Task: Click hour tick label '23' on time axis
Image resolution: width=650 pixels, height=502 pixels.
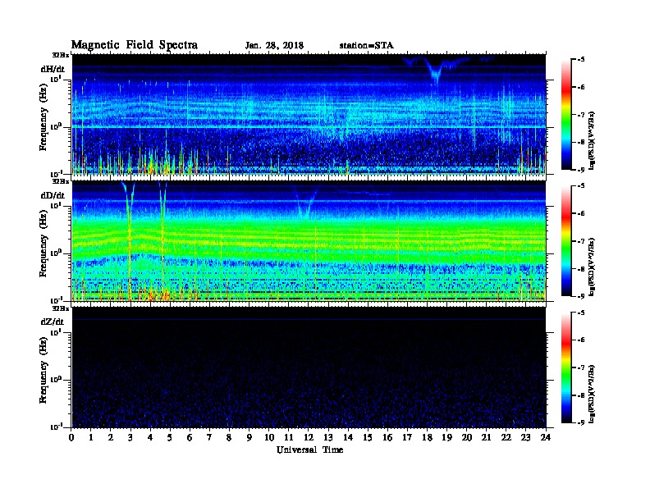Action: click(x=525, y=437)
